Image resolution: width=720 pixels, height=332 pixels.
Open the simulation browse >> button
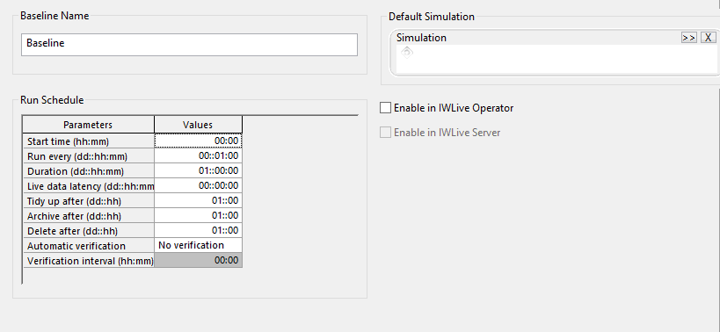pos(688,38)
